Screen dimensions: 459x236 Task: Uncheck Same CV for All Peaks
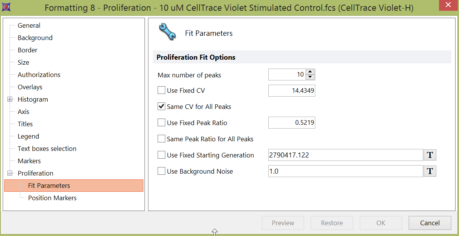[x=161, y=107]
